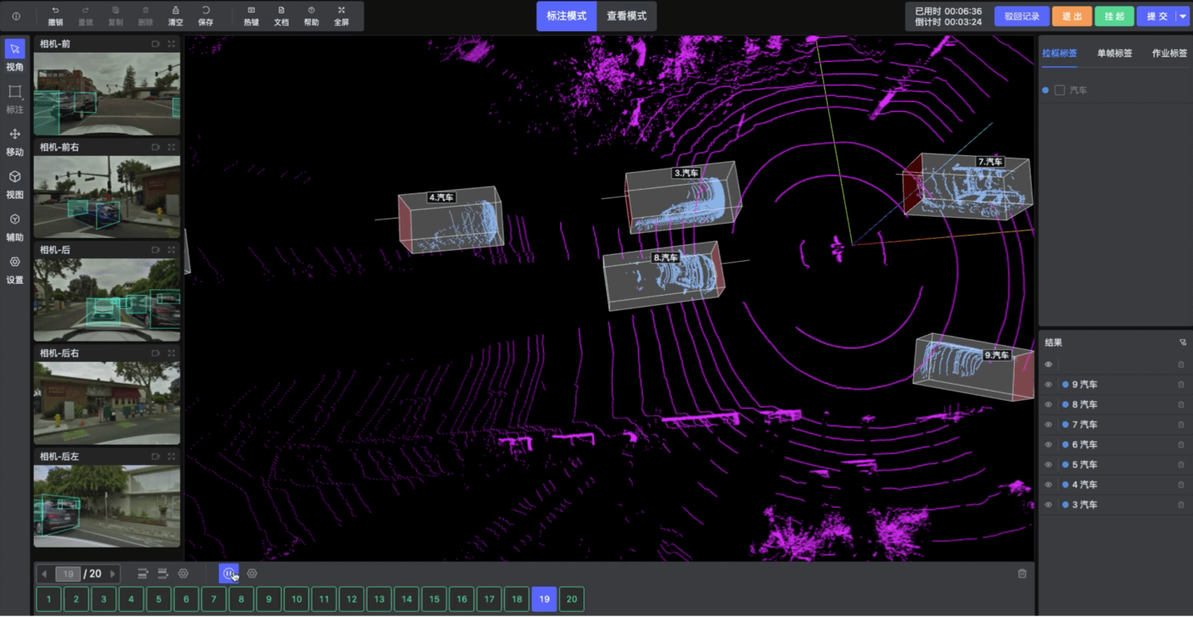The height and width of the screenshot is (617, 1193).
Task: Go to next frame arrow
Action: pyautogui.click(x=113, y=574)
